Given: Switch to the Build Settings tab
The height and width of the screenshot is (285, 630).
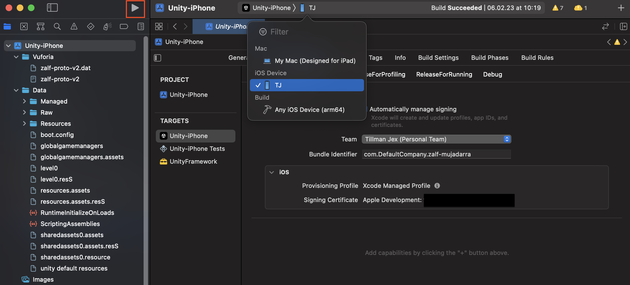Looking at the screenshot, I should point(438,58).
